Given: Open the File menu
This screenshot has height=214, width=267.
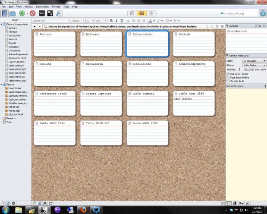Looking at the screenshot, I should click(3, 6).
